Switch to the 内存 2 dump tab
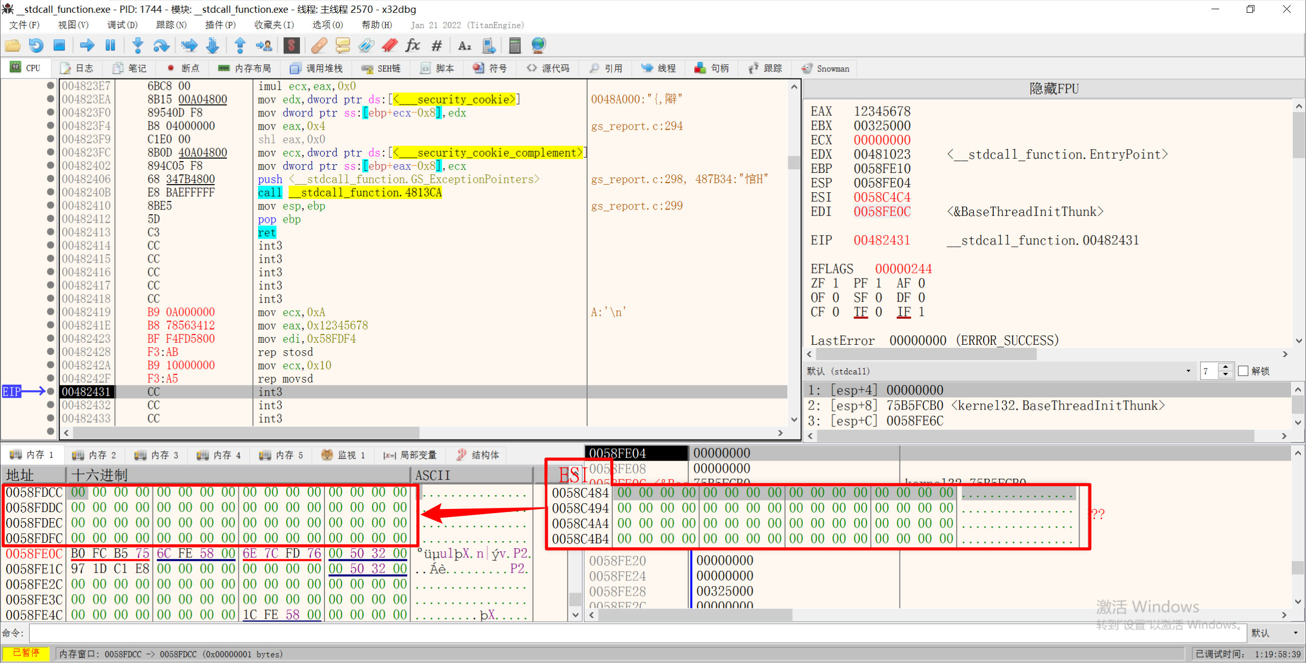Image resolution: width=1306 pixels, height=663 pixels. click(94, 455)
